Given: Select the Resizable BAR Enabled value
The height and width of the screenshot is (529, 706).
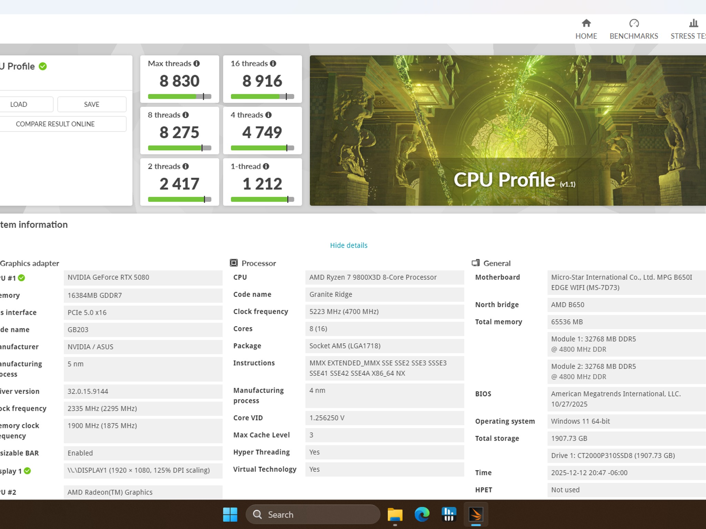Looking at the screenshot, I should [x=143, y=453].
